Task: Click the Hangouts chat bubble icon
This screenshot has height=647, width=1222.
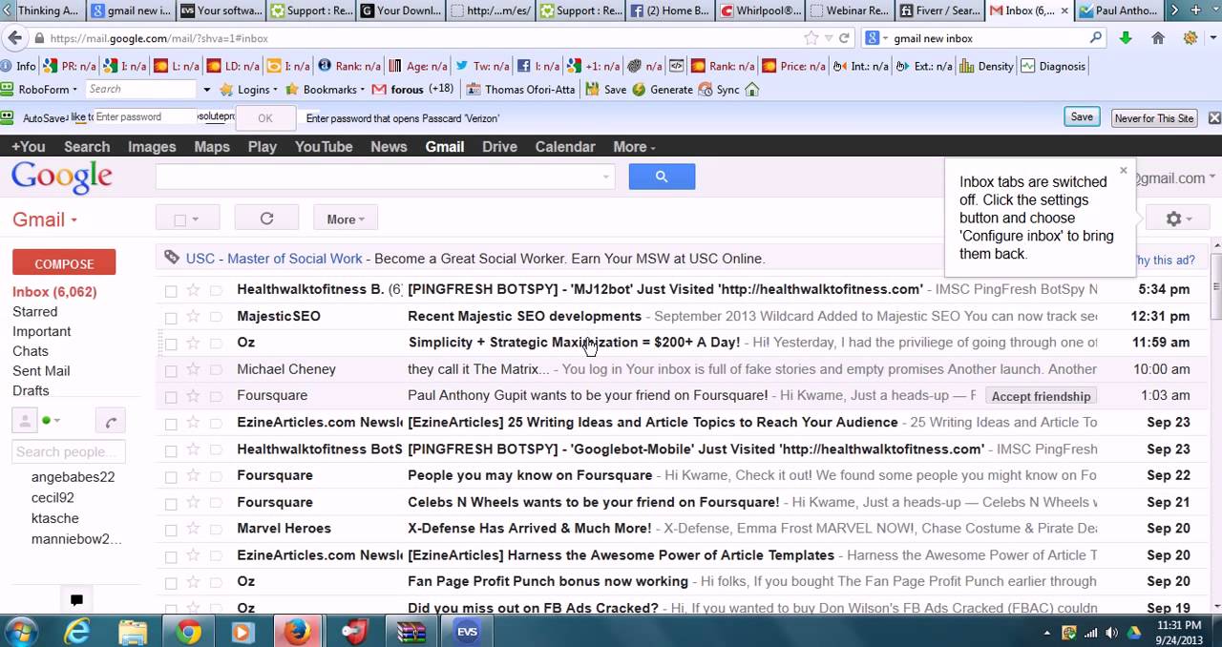Action: click(x=76, y=599)
